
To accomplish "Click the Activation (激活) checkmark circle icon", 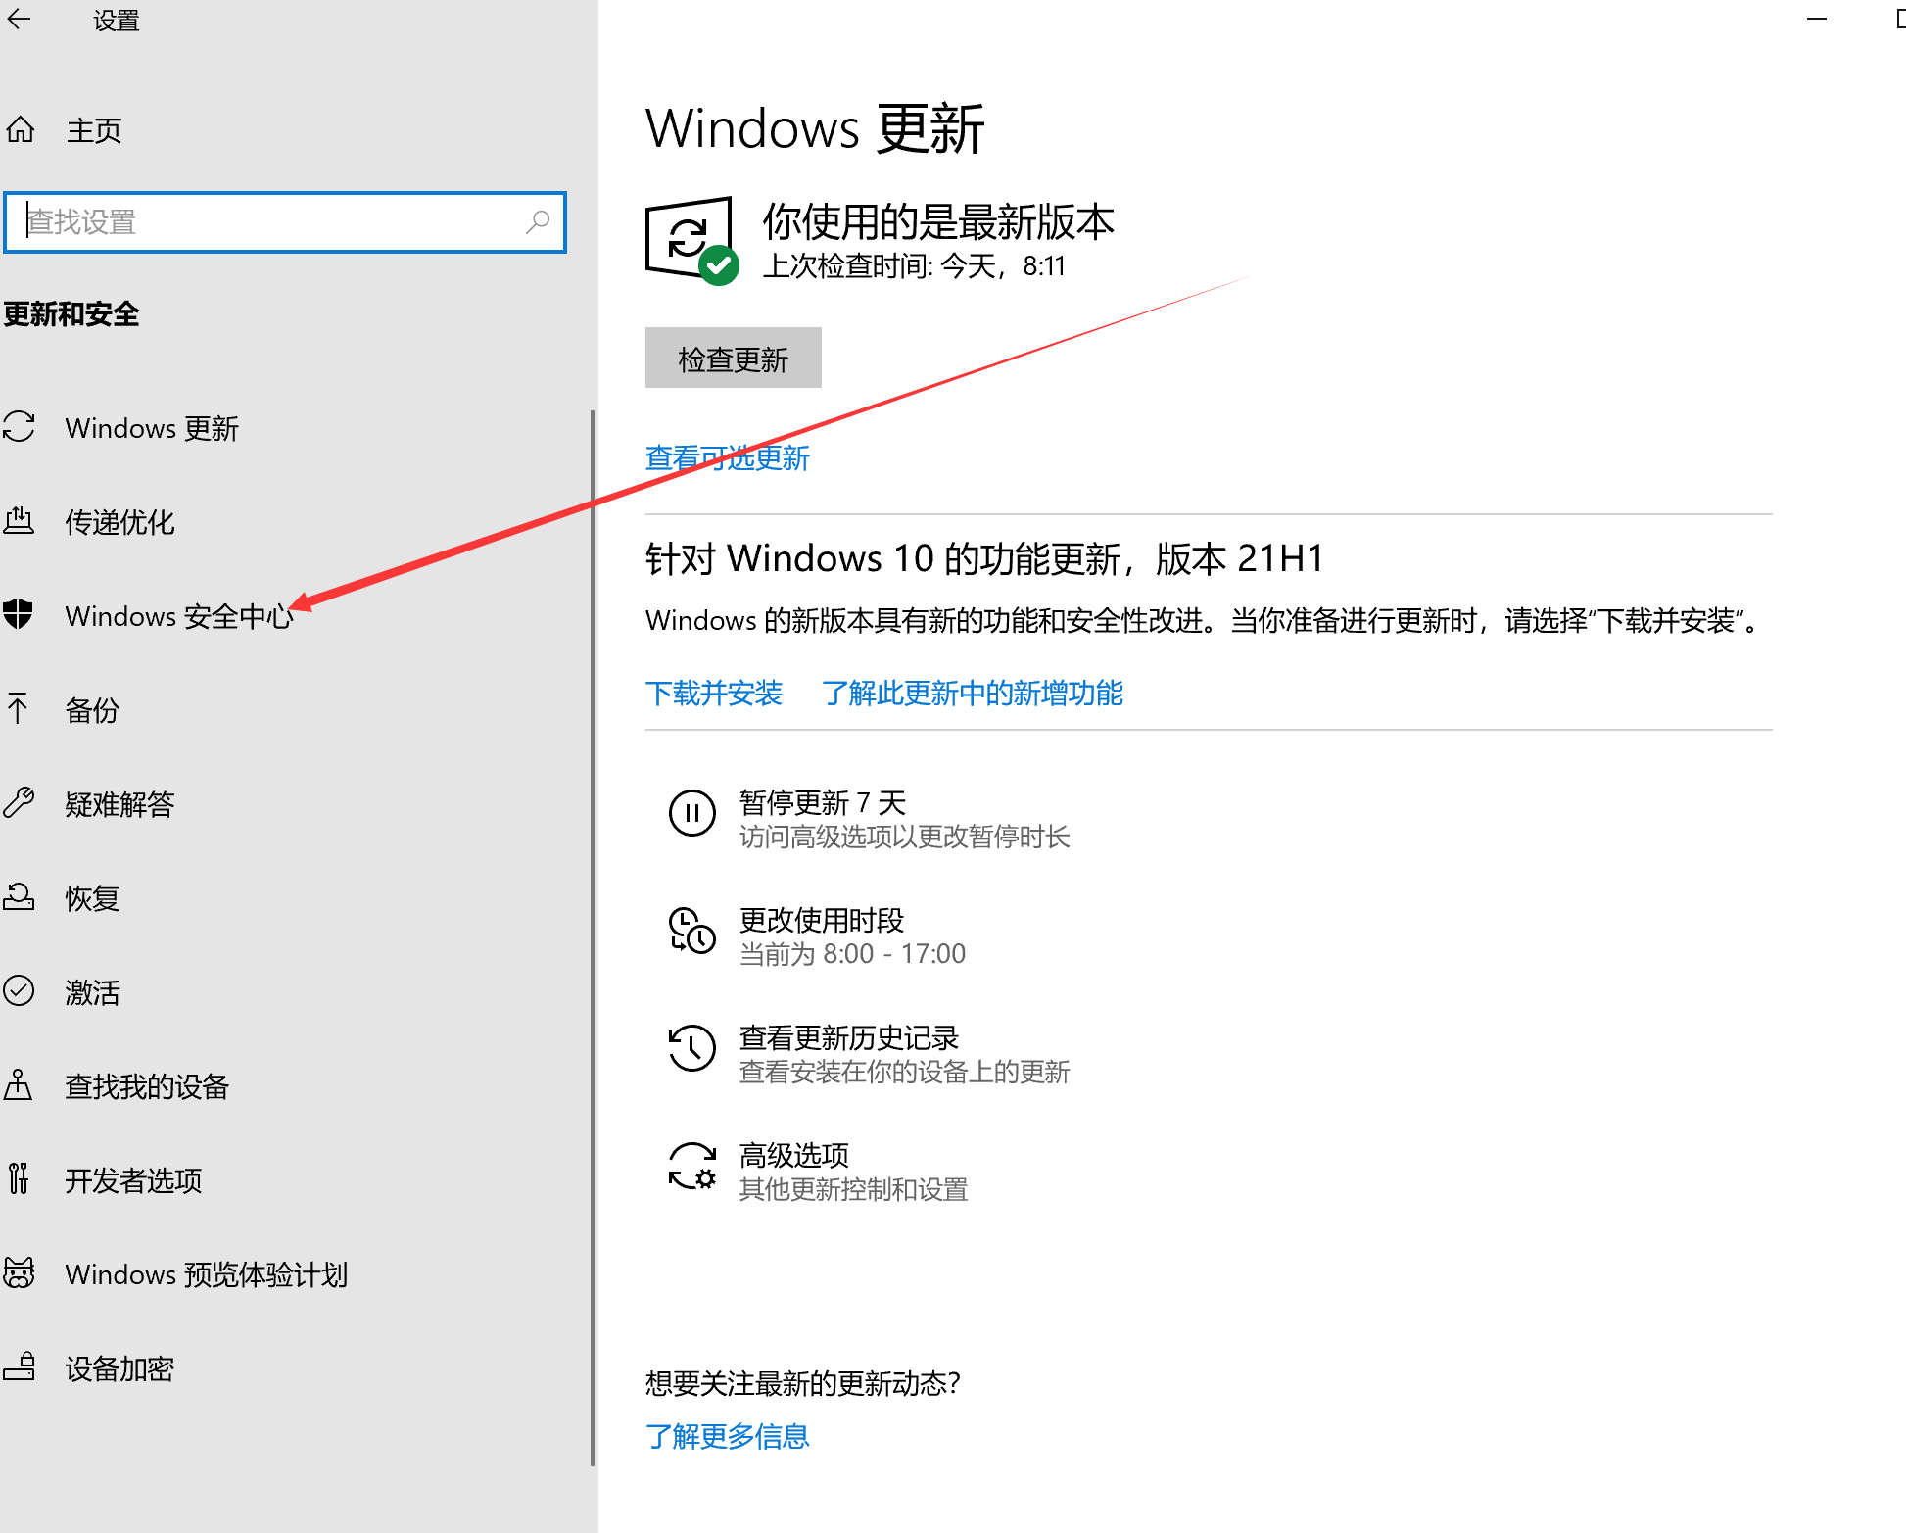I will 19,991.
